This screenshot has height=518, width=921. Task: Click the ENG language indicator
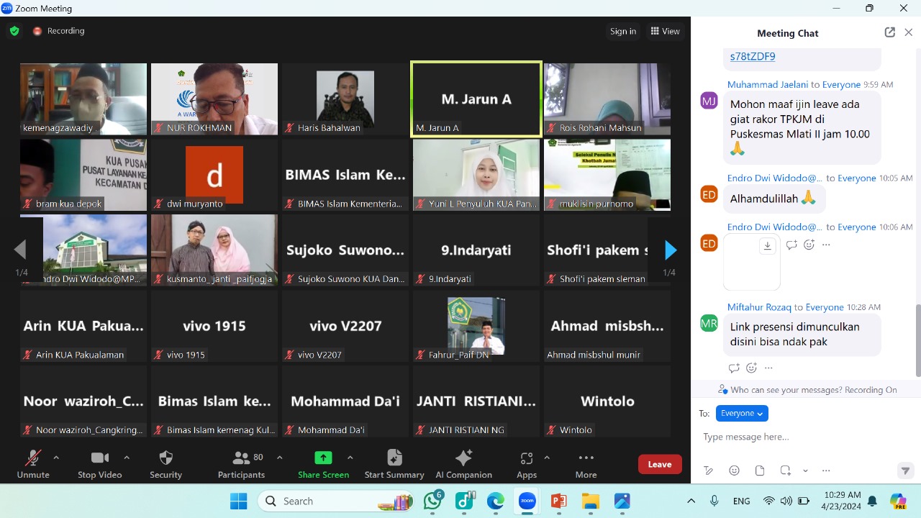tap(741, 501)
